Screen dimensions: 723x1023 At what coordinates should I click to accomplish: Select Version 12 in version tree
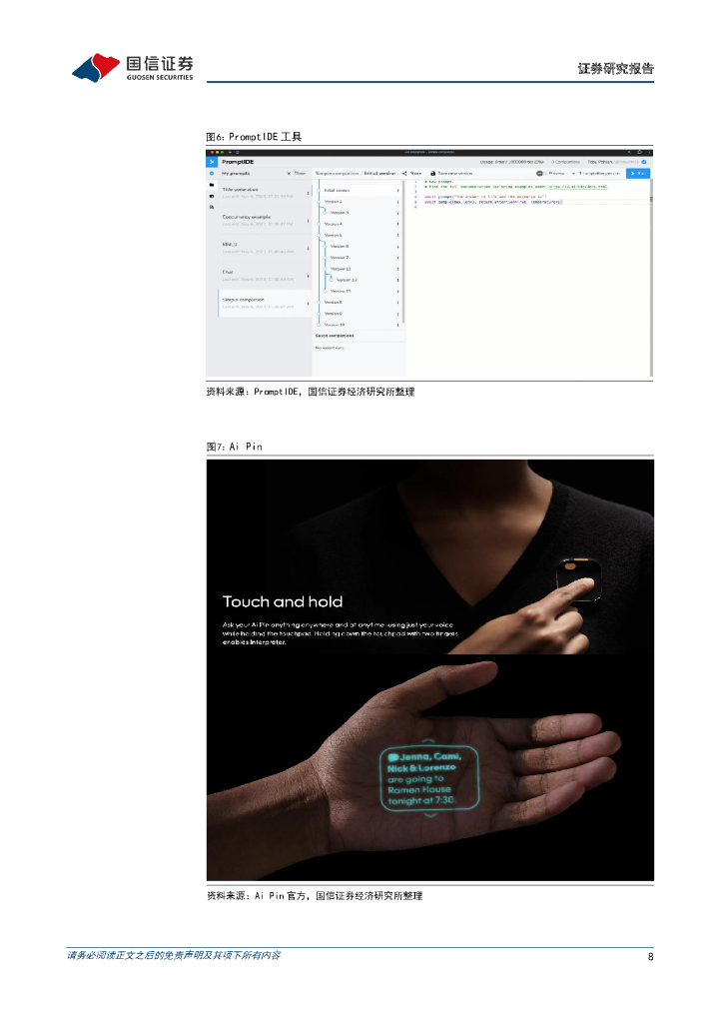pyautogui.click(x=347, y=280)
